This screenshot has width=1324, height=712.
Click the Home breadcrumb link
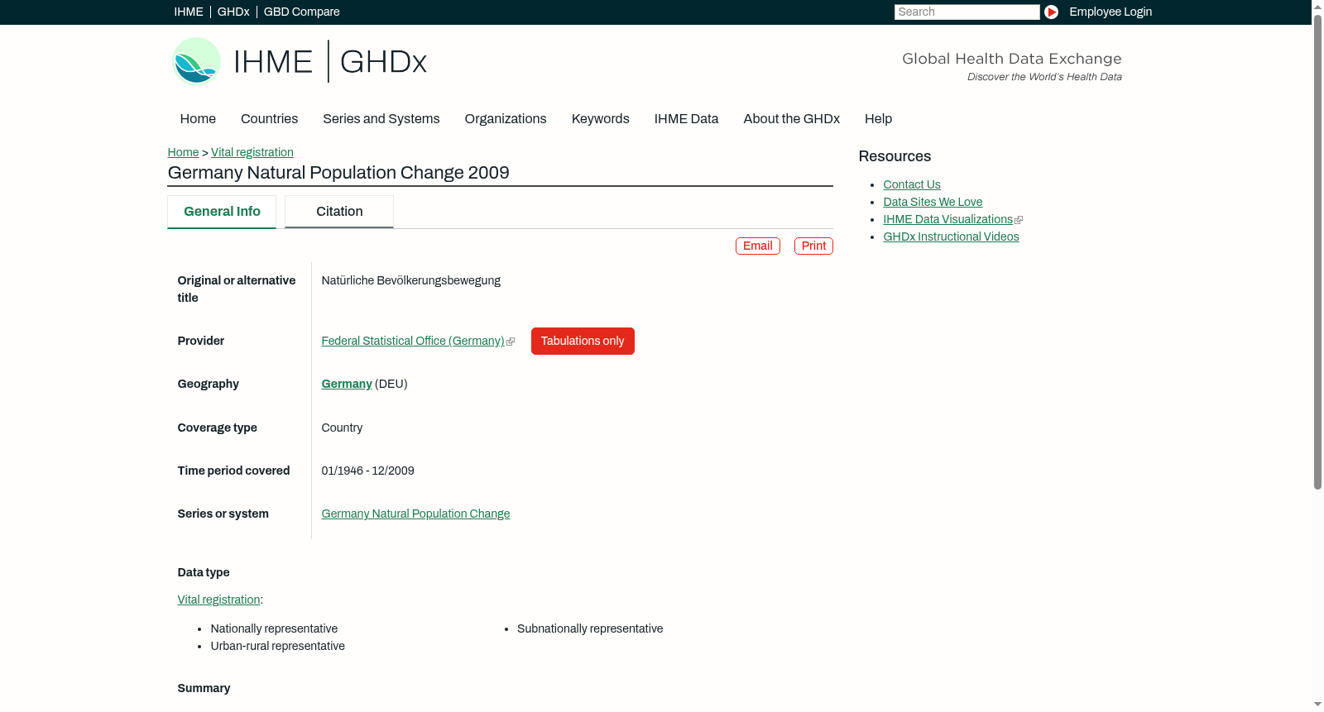(183, 152)
